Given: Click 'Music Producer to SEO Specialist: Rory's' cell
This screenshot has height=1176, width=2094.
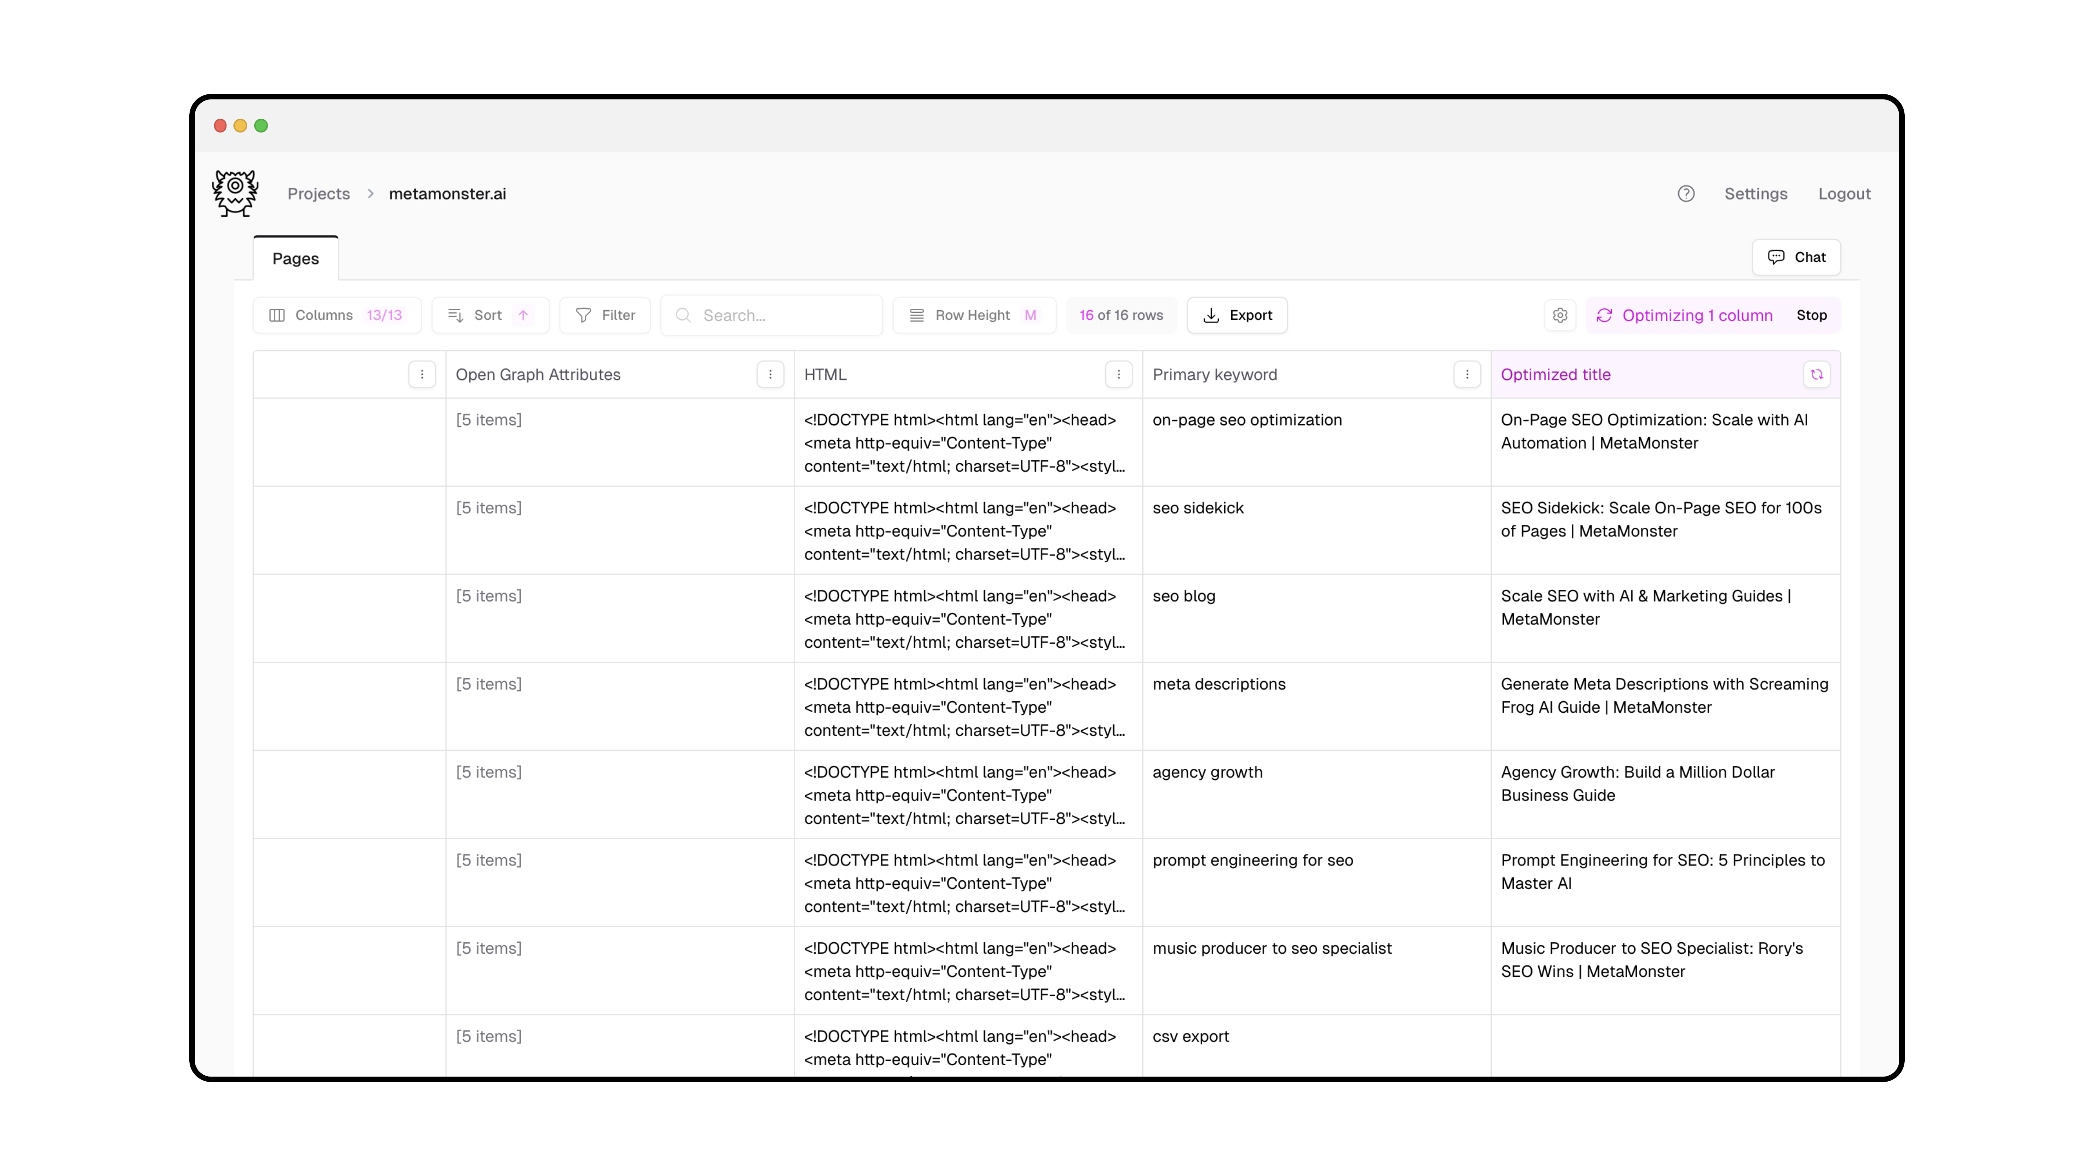Looking at the screenshot, I should click(x=1666, y=970).
